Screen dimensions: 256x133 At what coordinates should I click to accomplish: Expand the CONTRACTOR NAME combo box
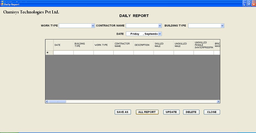click(160, 26)
